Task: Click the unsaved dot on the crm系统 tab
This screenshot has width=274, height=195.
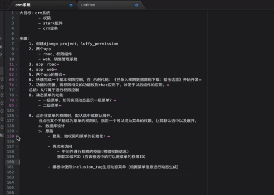Action: [x=71, y=5]
